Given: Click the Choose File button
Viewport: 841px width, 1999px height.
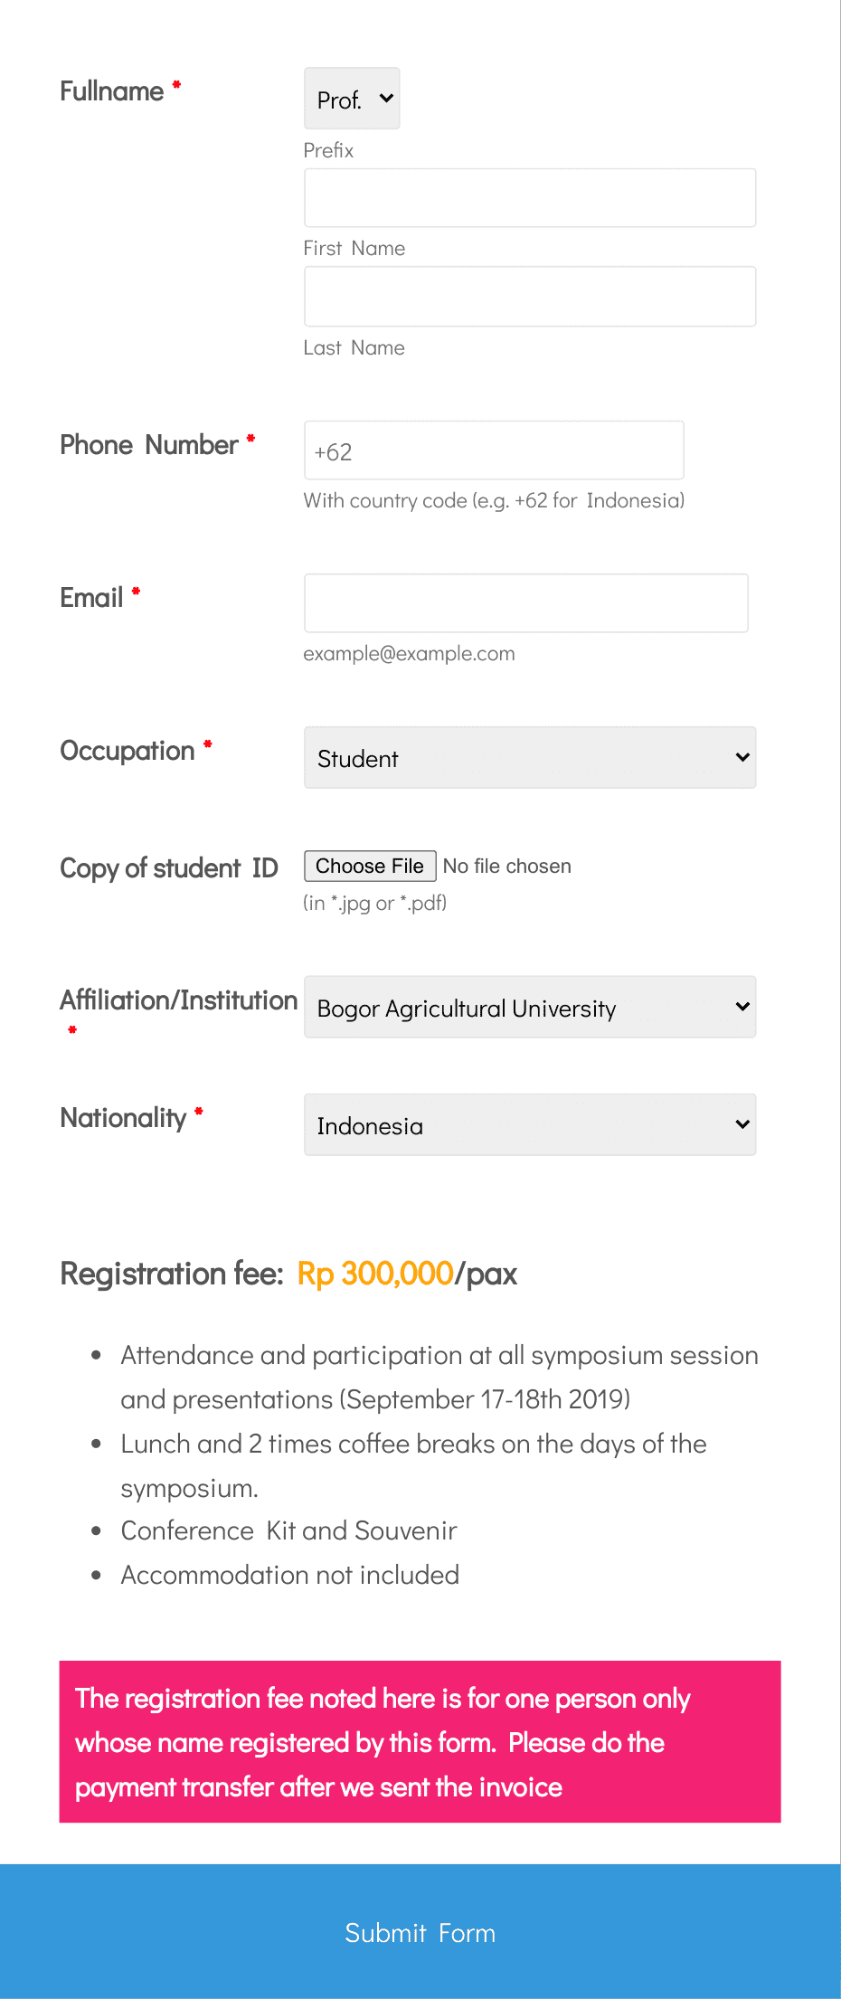Looking at the screenshot, I should [370, 866].
